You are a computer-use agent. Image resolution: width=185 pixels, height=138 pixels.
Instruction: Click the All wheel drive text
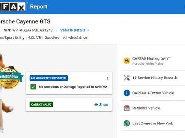(75, 38)
